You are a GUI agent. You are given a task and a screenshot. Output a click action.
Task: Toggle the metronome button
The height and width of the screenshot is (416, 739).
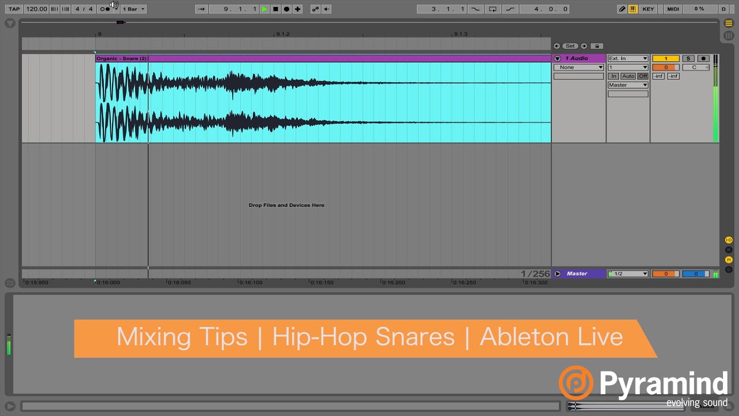[x=105, y=9]
